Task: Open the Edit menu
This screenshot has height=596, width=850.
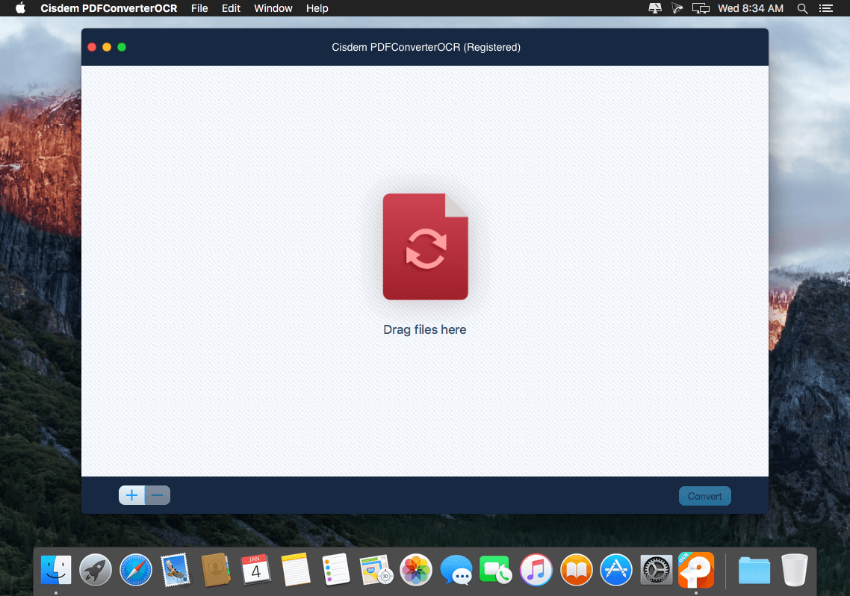Action: click(x=231, y=8)
